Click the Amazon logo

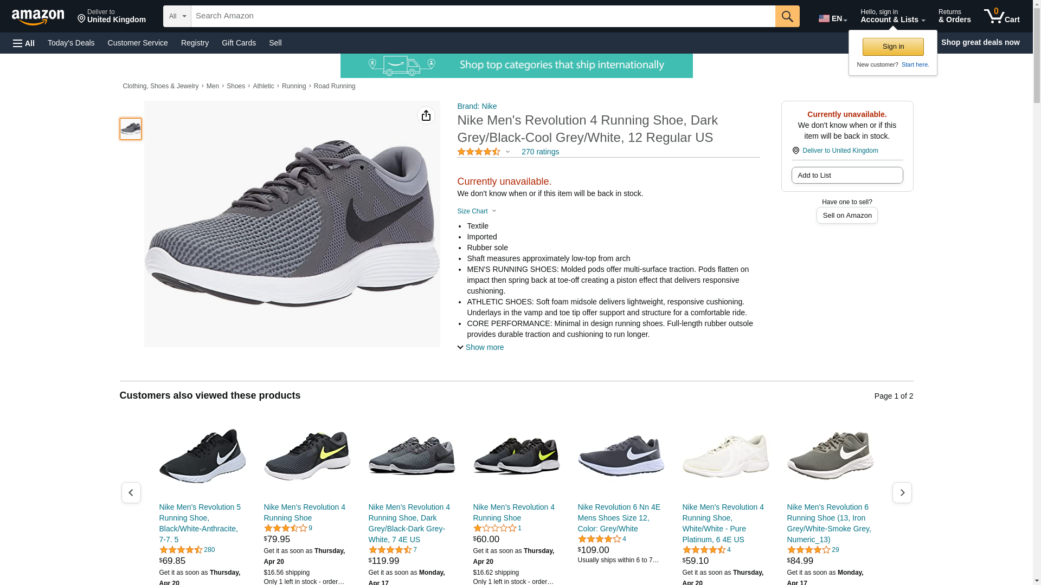38,17
